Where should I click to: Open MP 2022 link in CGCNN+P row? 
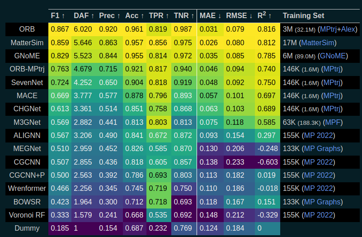pos(318,175)
